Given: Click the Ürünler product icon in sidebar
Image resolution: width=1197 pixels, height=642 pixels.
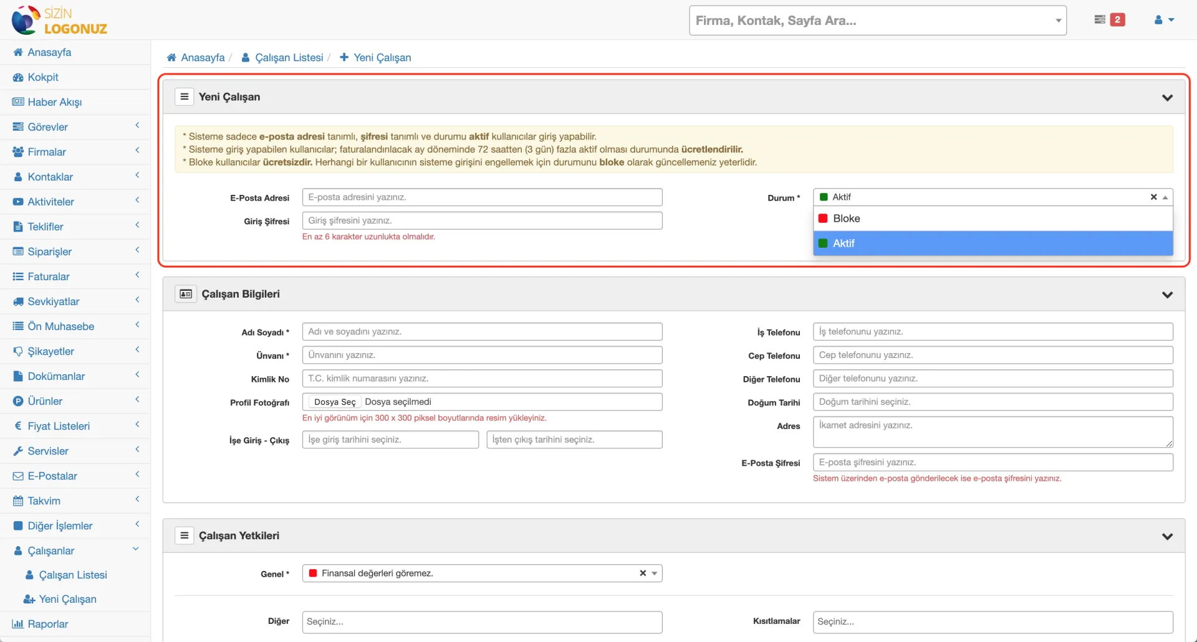Looking at the screenshot, I should (18, 401).
